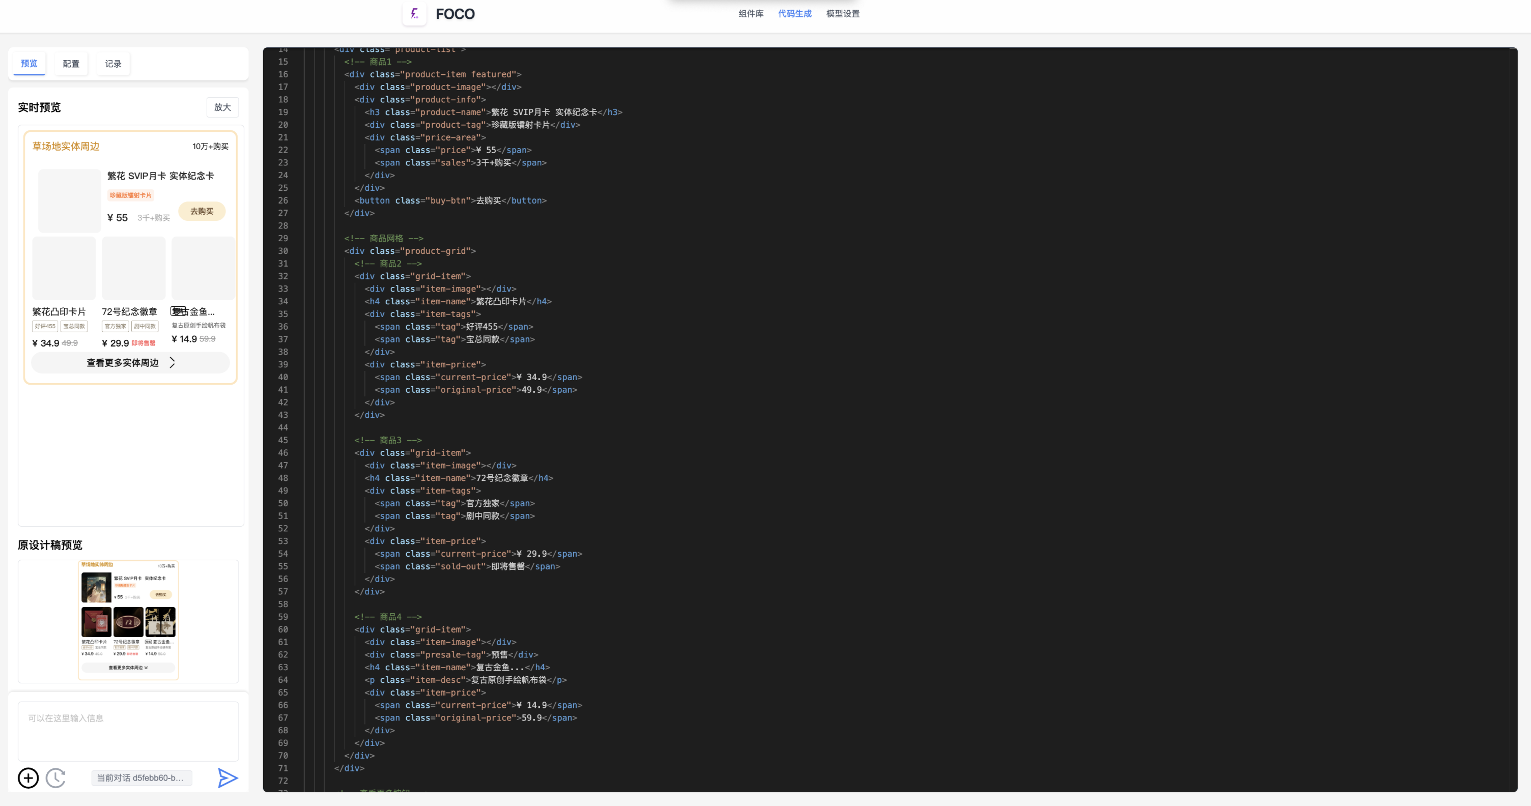Switch to 记录 tab
Image resolution: width=1531 pixels, height=806 pixels.
tap(113, 64)
